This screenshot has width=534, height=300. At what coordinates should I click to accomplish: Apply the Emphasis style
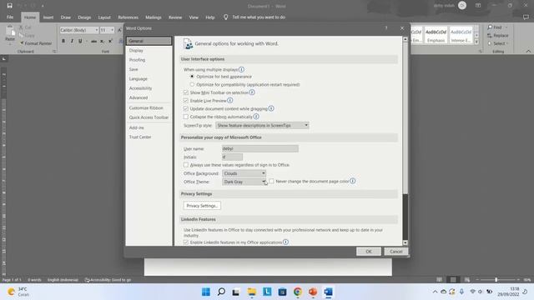pos(436,35)
